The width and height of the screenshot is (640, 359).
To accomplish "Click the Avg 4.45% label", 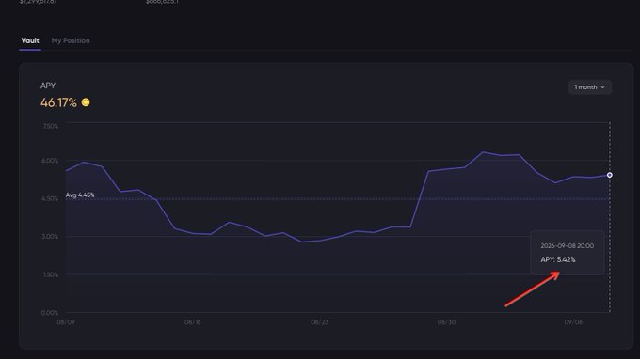I will pos(80,195).
